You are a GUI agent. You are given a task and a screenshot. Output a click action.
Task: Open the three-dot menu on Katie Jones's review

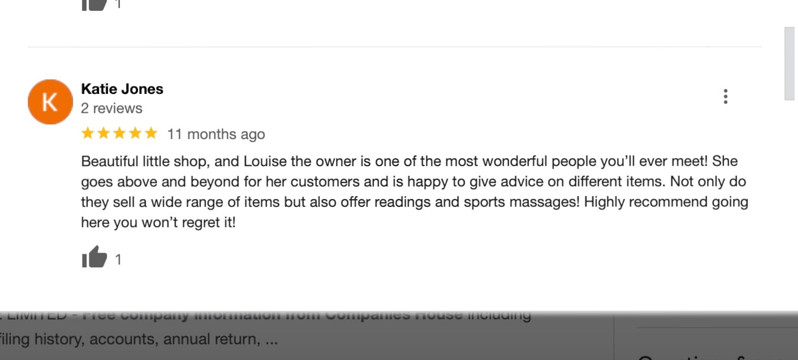(725, 97)
